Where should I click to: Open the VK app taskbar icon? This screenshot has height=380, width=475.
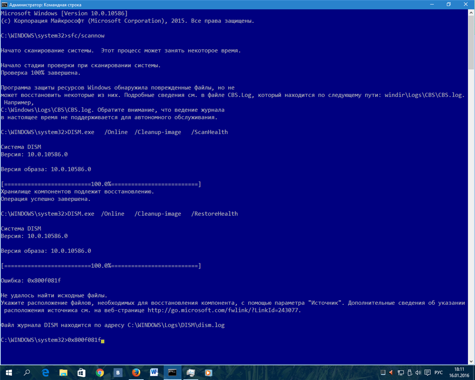[118, 373]
